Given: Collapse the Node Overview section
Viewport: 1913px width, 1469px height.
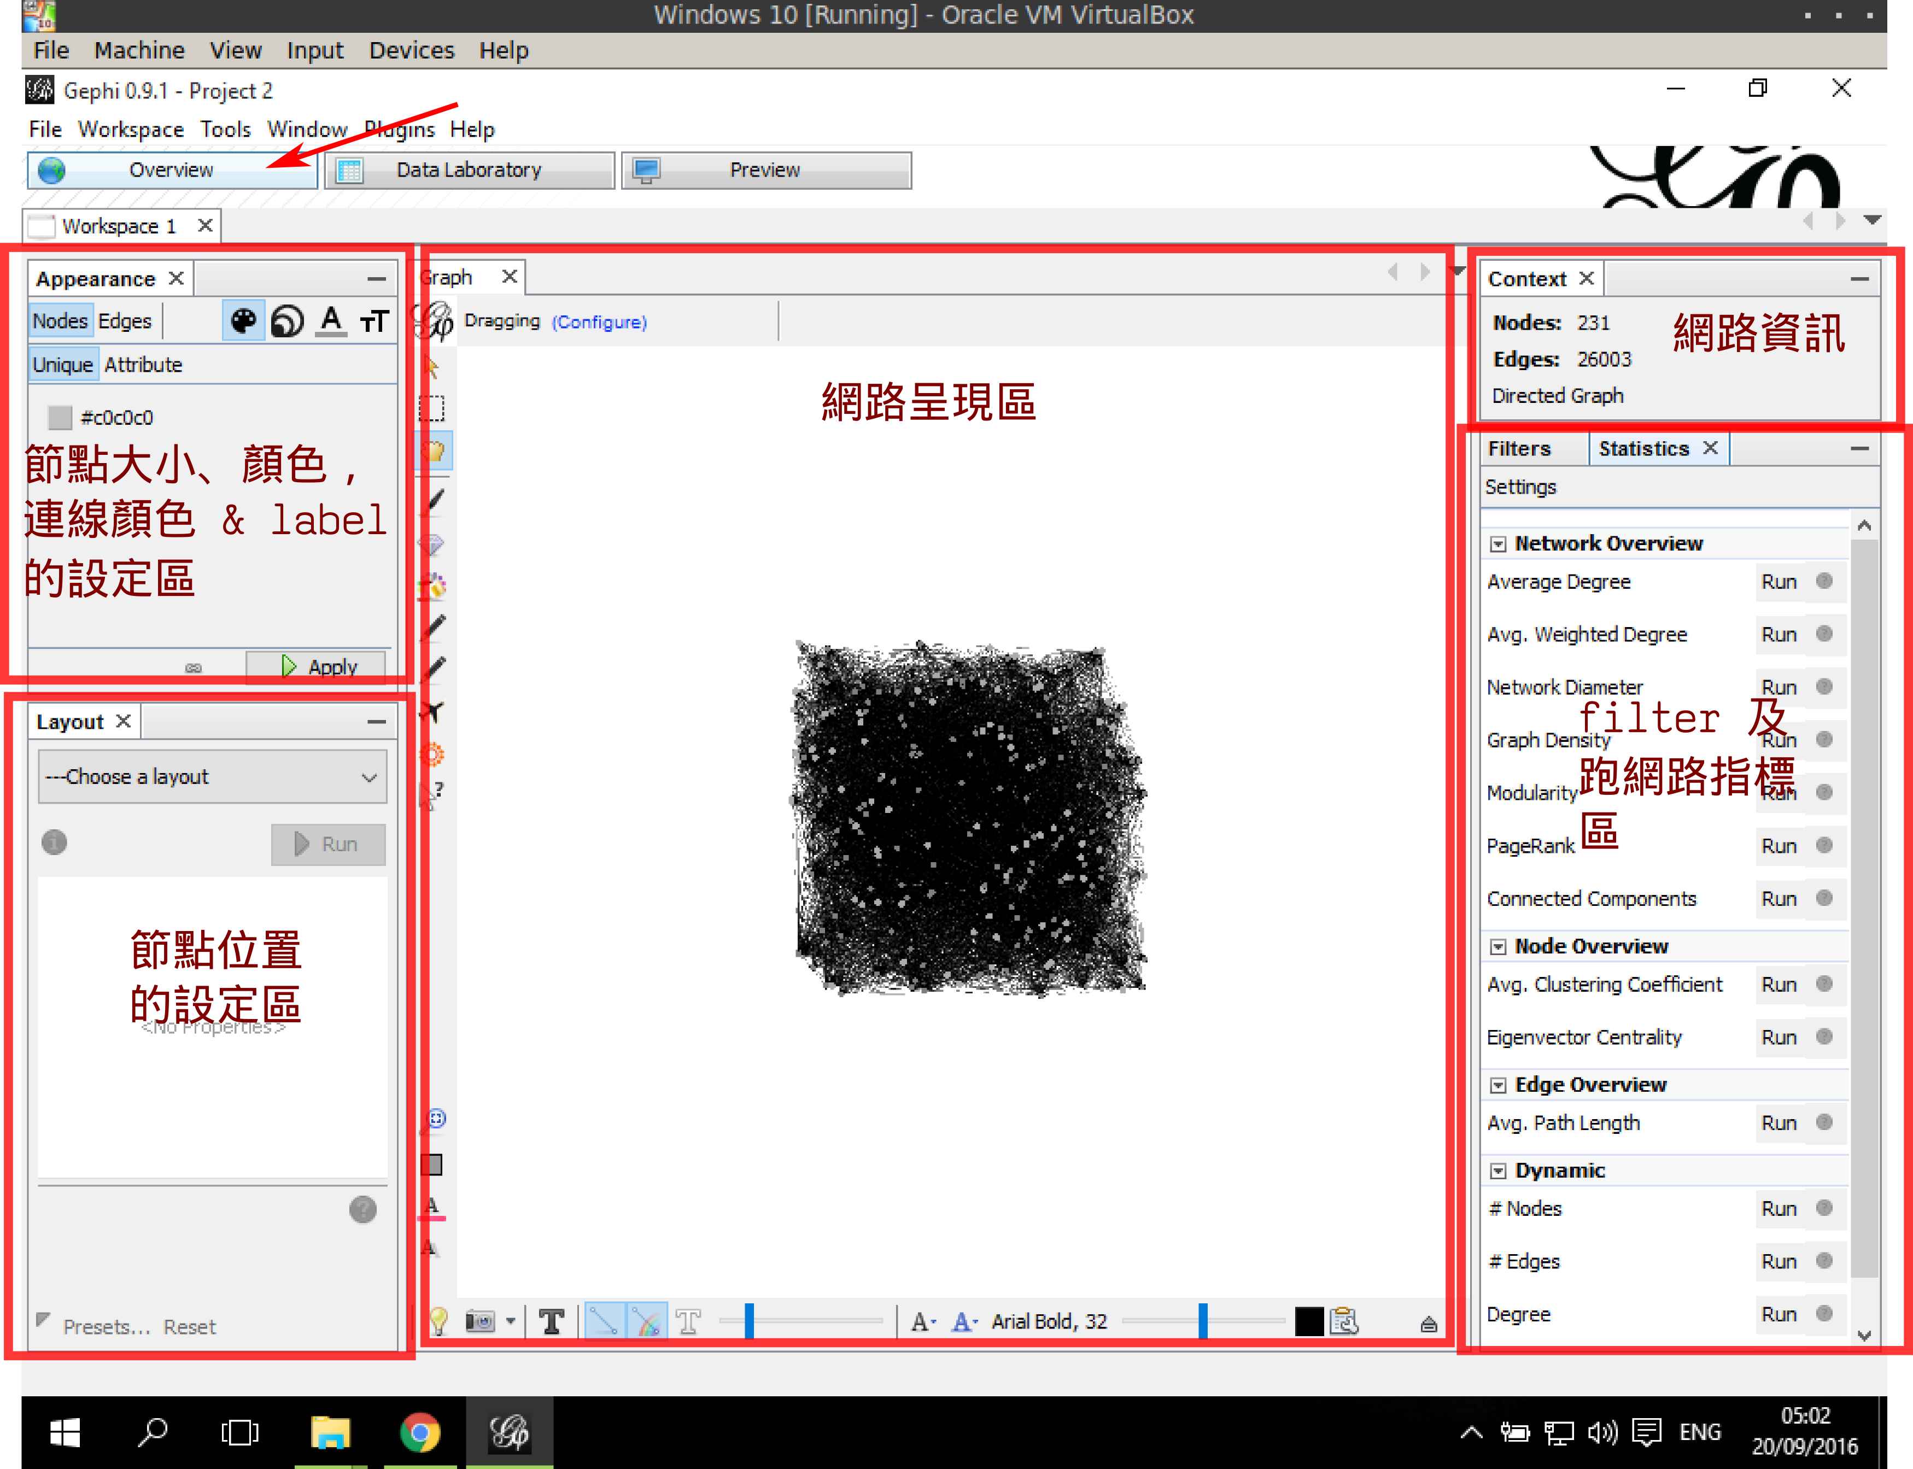Looking at the screenshot, I should tap(1499, 947).
